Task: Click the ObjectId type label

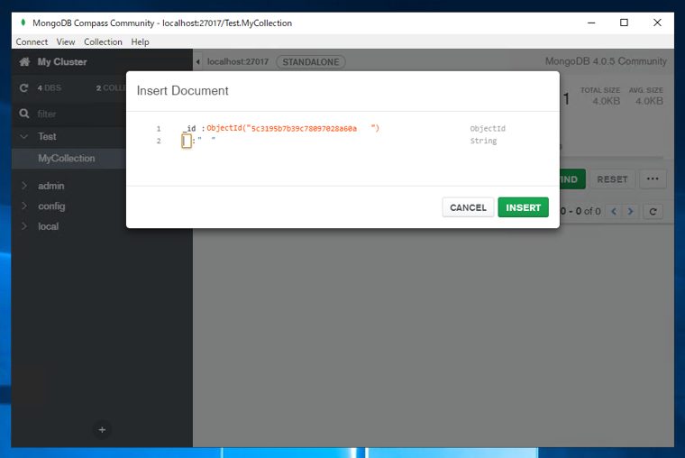Action: [488, 129]
